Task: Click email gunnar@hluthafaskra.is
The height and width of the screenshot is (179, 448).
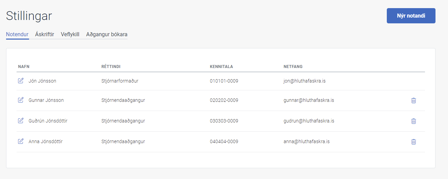Action: pyautogui.click(x=309, y=100)
